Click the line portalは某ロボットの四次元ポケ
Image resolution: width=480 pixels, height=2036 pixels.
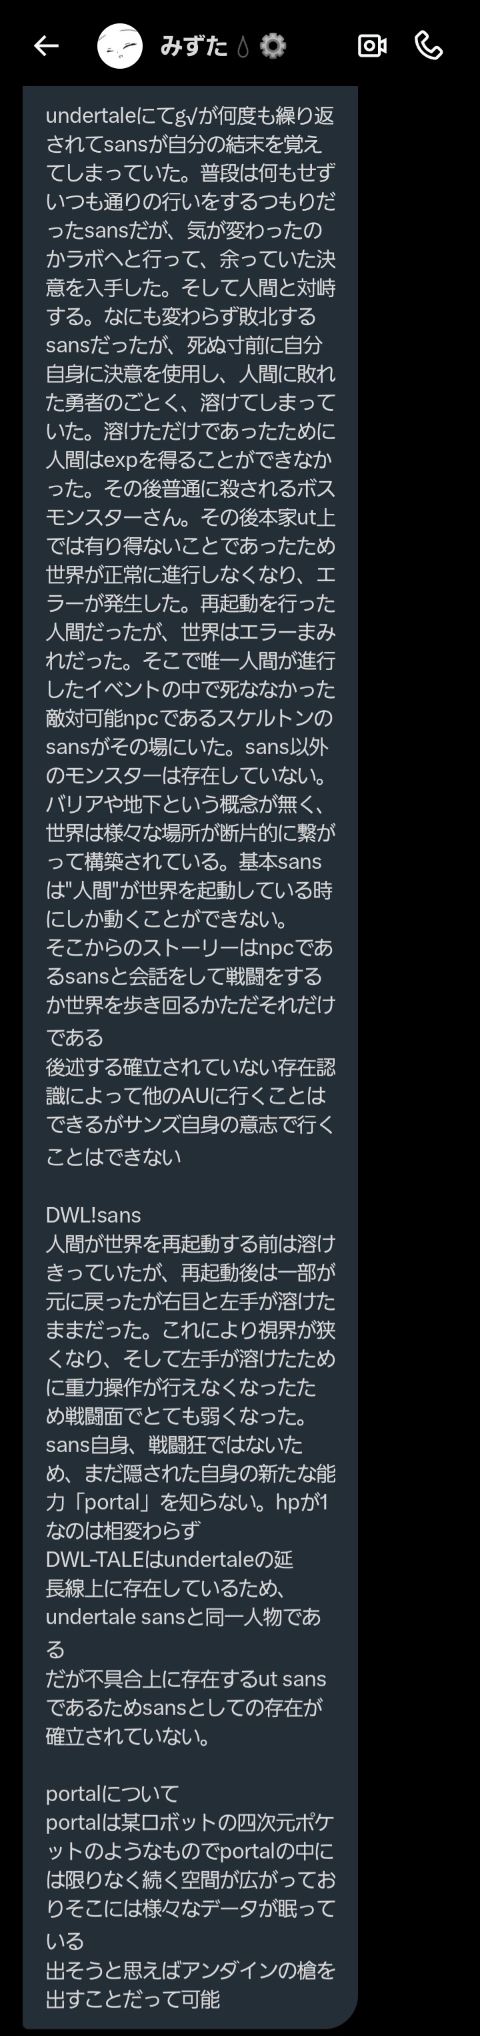(x=189, y=1822)
